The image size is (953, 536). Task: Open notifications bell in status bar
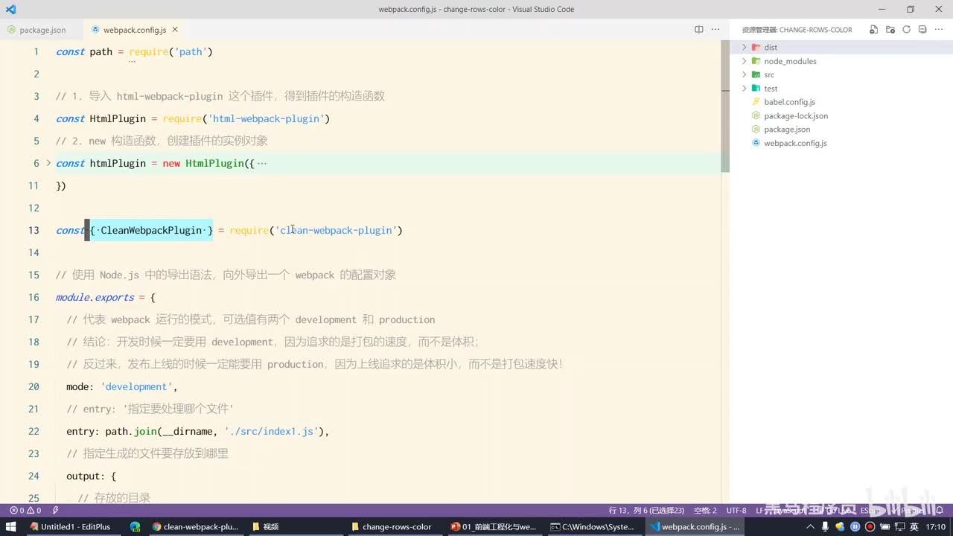pyautogui.click(x=941, y=510)
